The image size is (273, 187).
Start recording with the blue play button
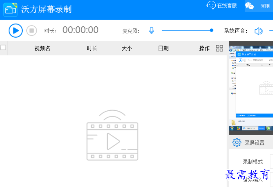(15, 31)
